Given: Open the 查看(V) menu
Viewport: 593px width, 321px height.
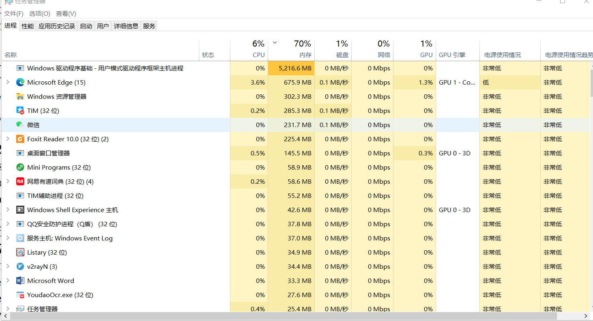Looking at the screenshot, I should click(66, 14).
